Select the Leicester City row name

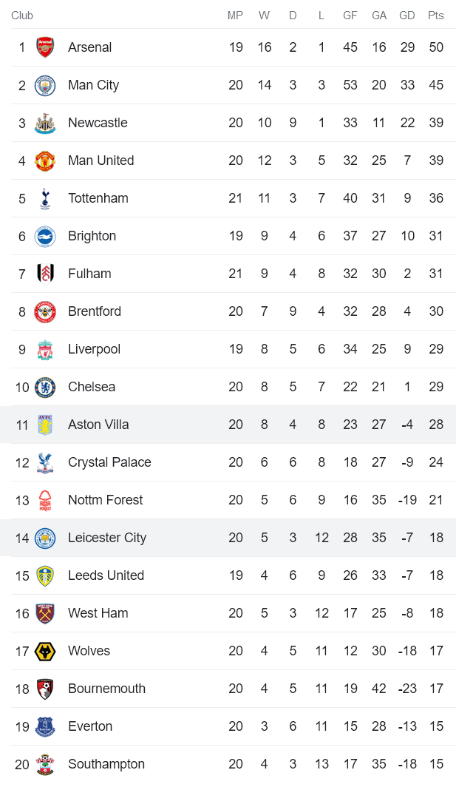point(107,538)
